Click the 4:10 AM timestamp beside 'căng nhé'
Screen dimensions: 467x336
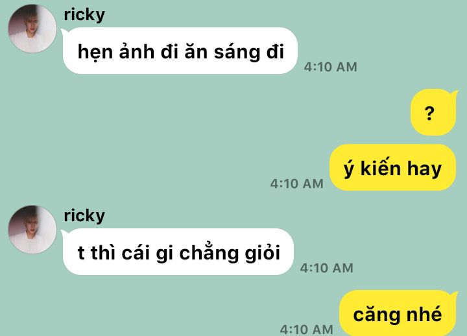pyautogui.click(x=306, y=330)
